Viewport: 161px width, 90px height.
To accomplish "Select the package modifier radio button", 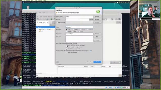I will [73, 30].
